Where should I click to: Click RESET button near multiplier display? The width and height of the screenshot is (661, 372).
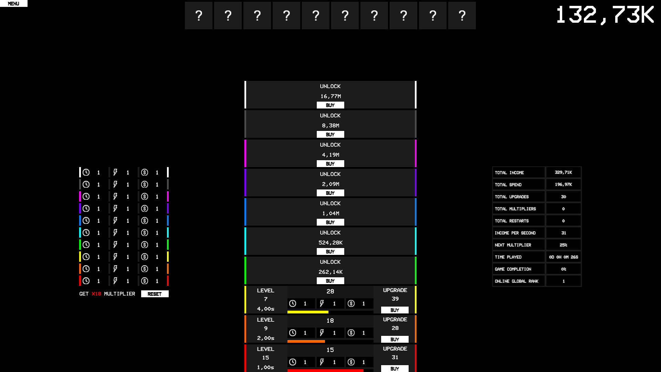[155, 293]
